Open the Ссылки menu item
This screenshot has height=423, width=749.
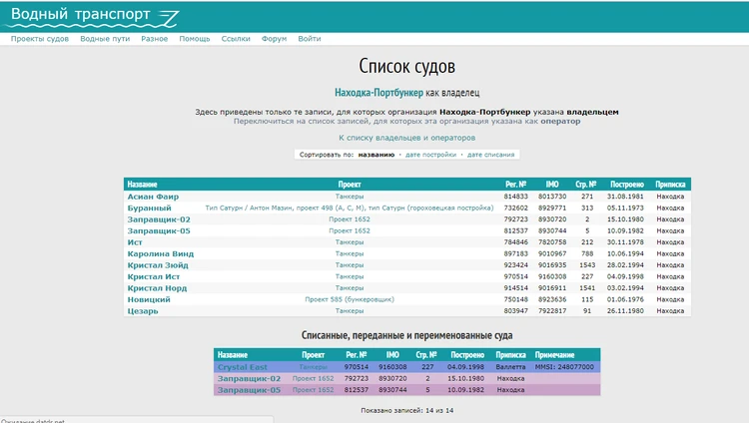tap(236, 39)
